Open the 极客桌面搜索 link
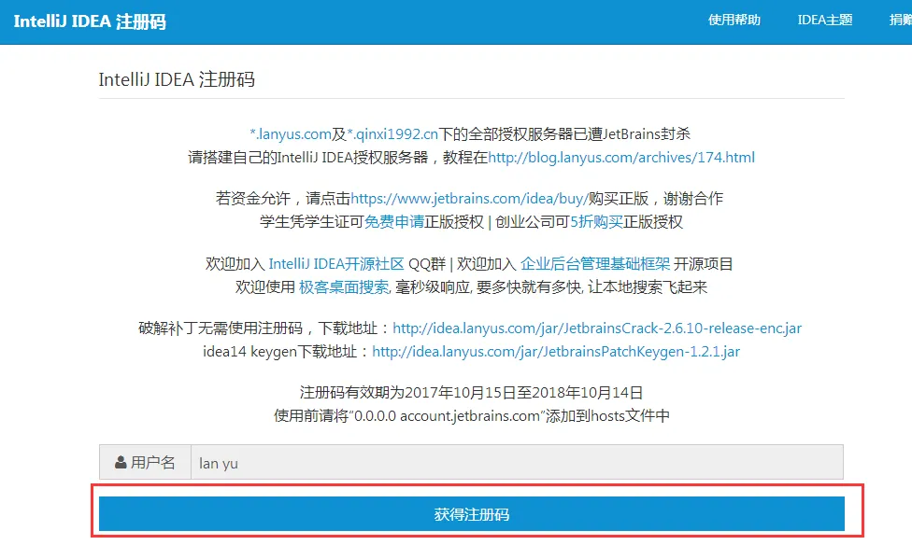This screenshot has height=545, width=912. [344, 287]
